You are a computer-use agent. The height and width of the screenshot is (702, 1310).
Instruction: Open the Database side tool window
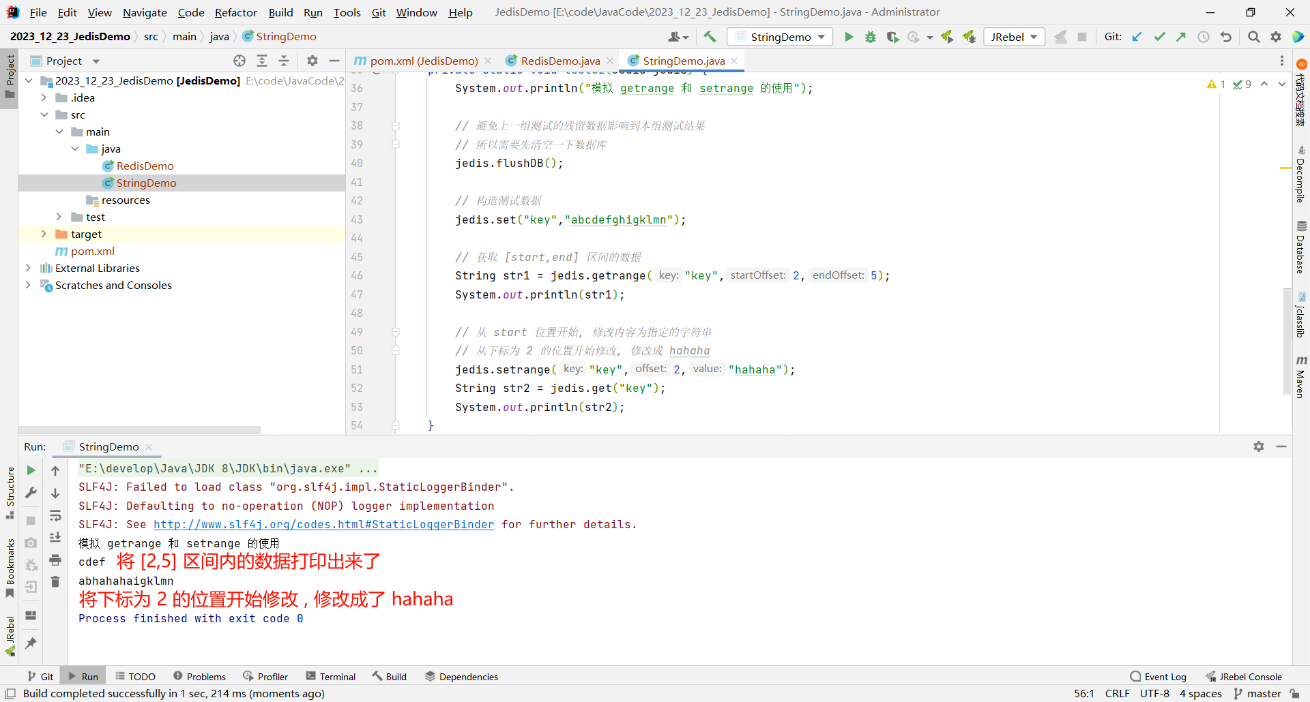[1301, 247]
